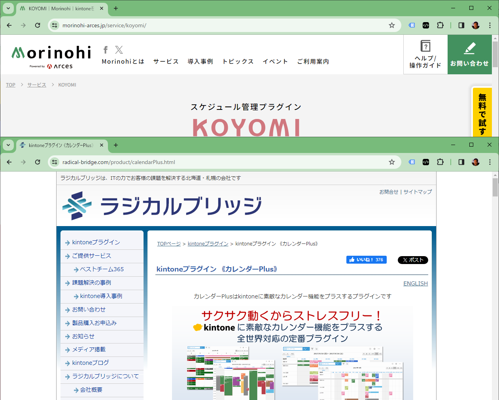This screenshot has width=499, height=400.
Task: Click the Facebook いいね! like button
Action: point(367,260)
